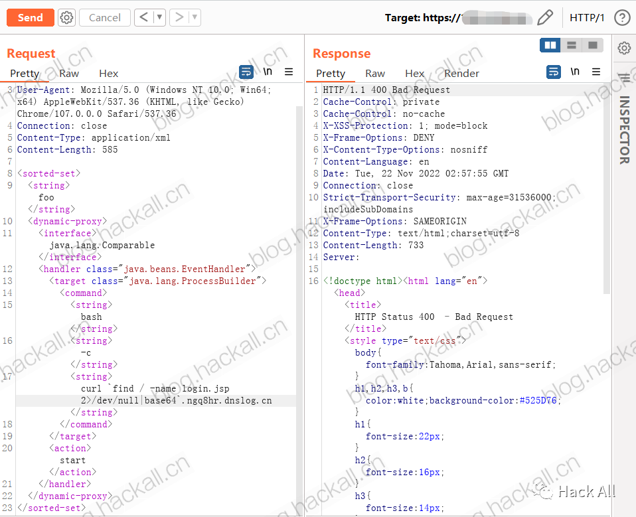Open the Inspector settings gear icon
Image resolution: width=636 pixels, height=517 pixels.
tap(624, 48)
